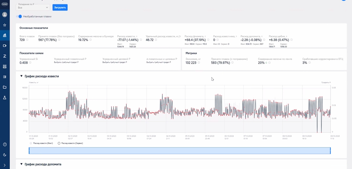Click the server rack sidebar menu icon
352x169 pixels.
[x=4, y=67]
